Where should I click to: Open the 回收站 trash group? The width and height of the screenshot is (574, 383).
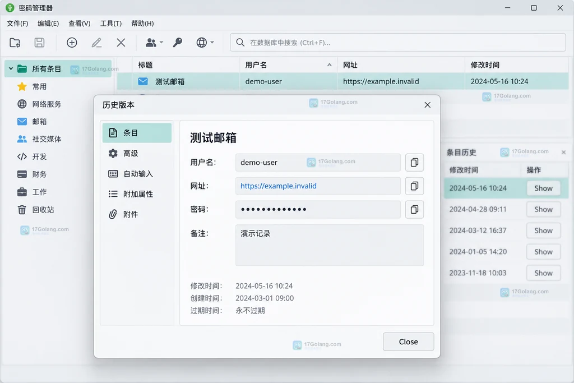[x=35, y=210]
